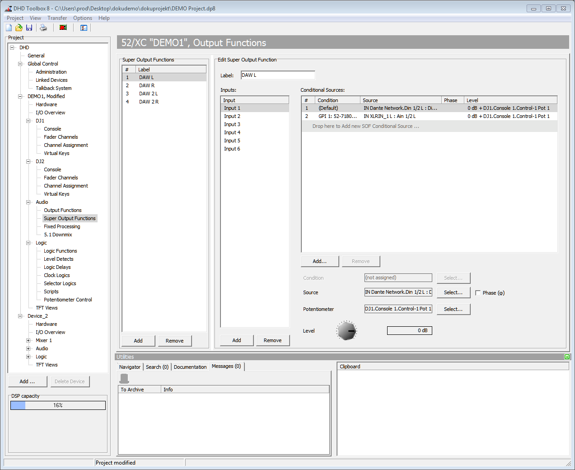The width and height of the screenshot is (575, 470).
Task: Click the green square icon on the Utilities bar
Action: click(567, 357)
